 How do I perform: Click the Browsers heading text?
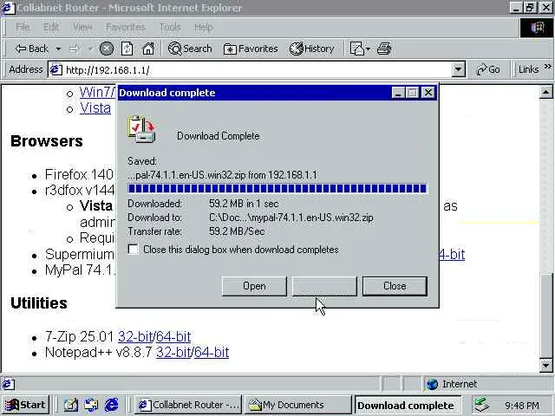(47, 141)
